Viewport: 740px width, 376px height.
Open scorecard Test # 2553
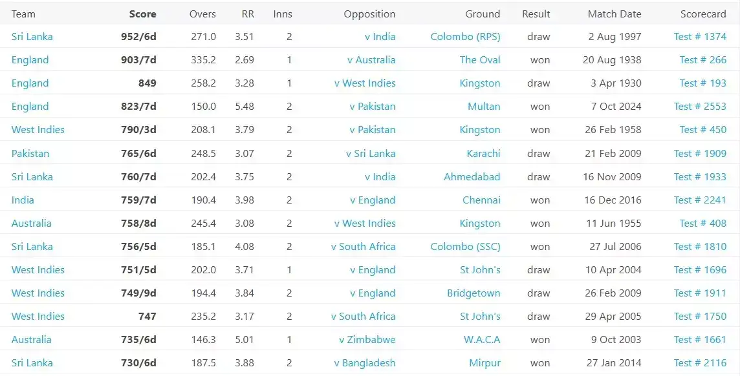(701, 106)
